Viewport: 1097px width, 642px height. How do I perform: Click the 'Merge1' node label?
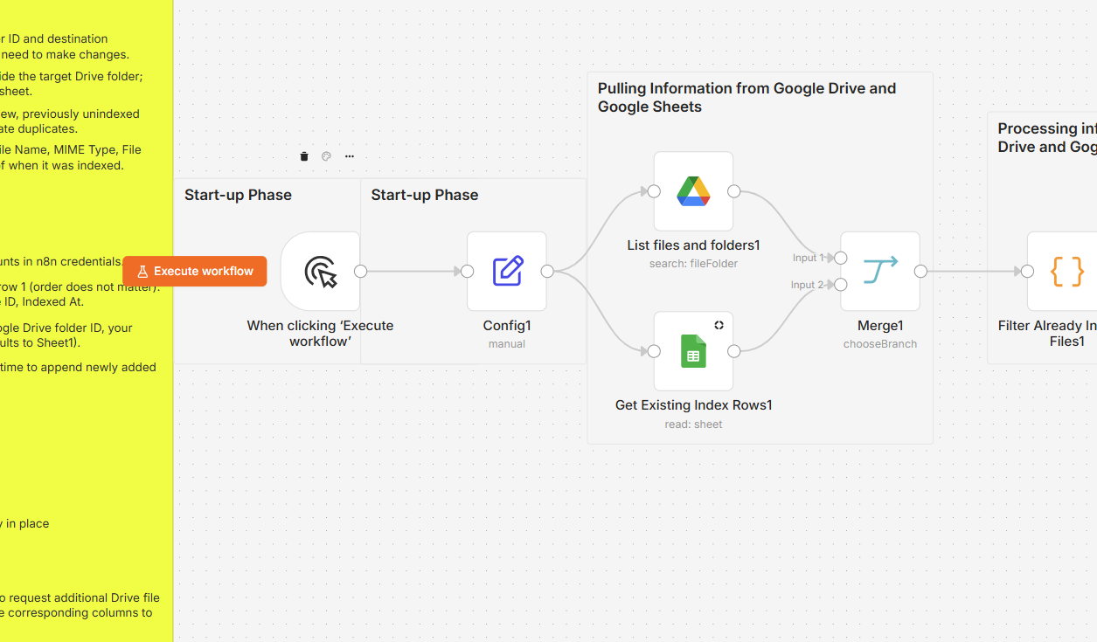[x=880, y=326]
